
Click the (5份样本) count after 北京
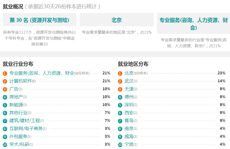coord(141,73)
